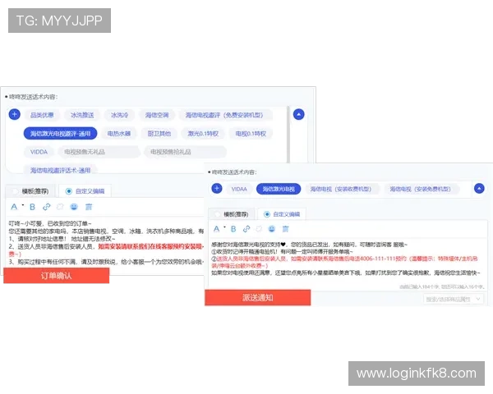Choose the 电视0.1特权 tag

click(251, 134)
